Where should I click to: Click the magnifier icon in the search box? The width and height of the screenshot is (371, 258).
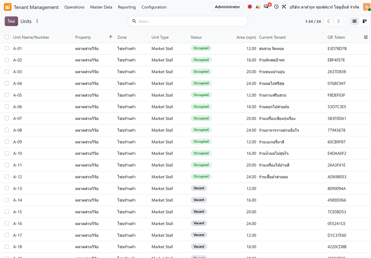pyautogui.click(x=134, y=21)
